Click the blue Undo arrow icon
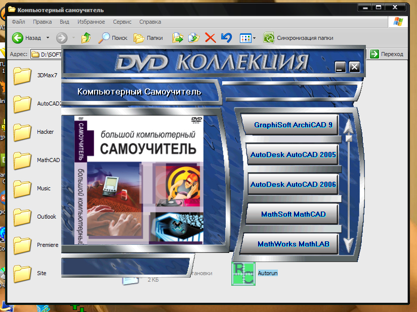 (226, 38)
